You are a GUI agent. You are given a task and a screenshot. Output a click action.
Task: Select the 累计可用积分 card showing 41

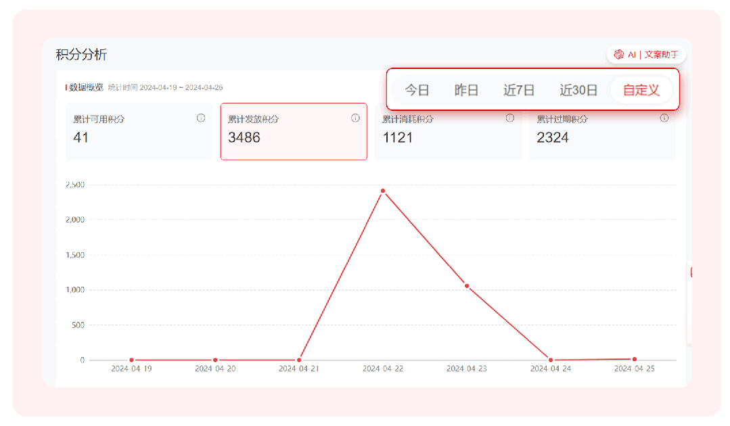click(139, 132)
